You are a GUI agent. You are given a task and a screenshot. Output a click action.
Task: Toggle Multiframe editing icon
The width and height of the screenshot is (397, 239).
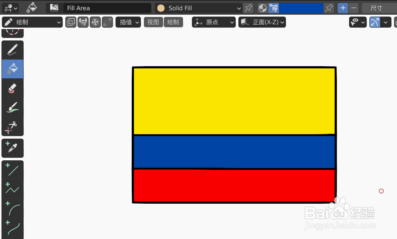point(107,22)
